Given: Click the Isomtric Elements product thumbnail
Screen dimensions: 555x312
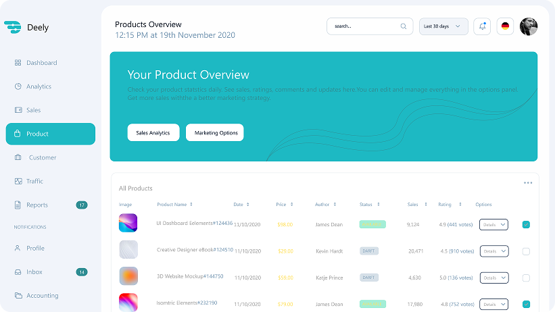Looking at the screenshot, I should pos(128,302).
